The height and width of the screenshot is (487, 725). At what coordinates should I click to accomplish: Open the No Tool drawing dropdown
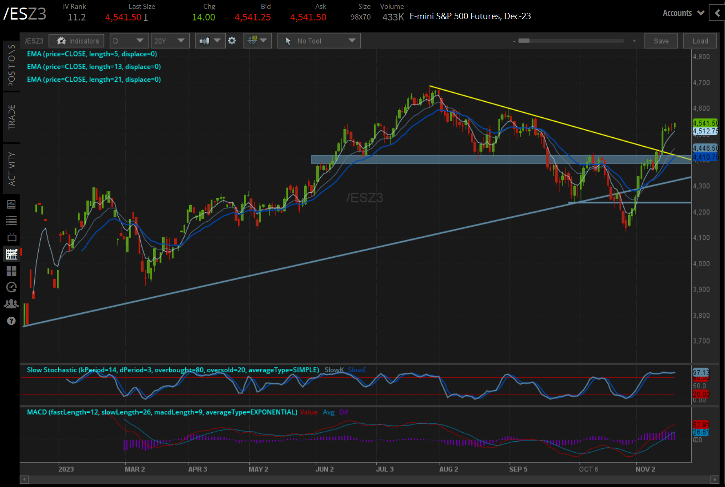pos(319,41)
